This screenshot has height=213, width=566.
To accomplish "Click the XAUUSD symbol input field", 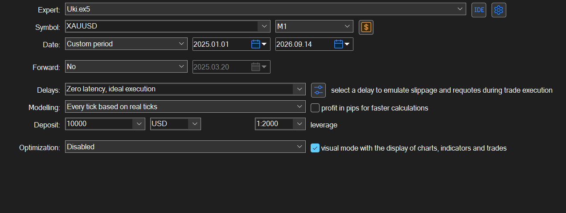I will [162, 26].
